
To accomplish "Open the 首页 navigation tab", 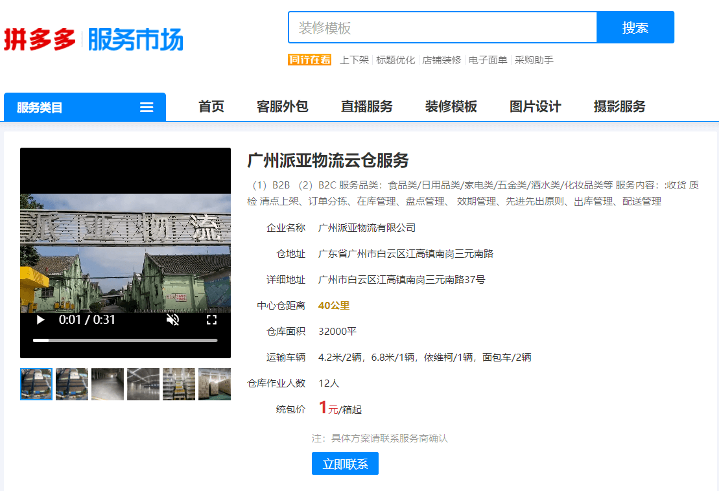I will point(211,107).
